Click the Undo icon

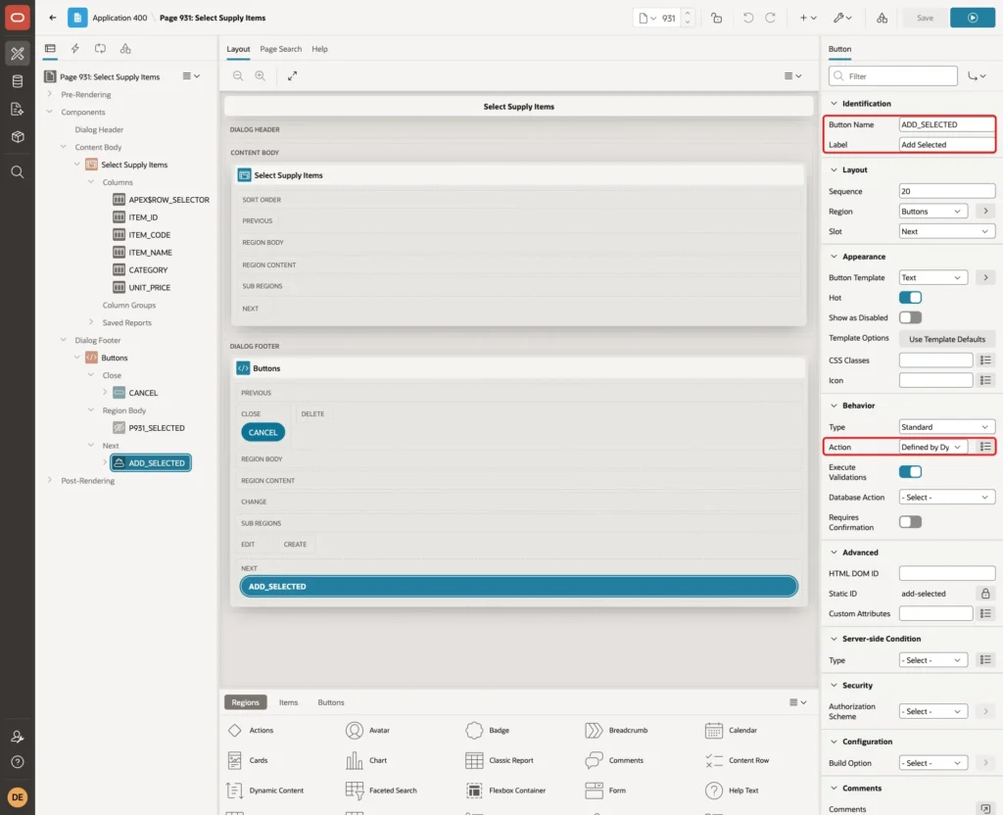point(747,18)
